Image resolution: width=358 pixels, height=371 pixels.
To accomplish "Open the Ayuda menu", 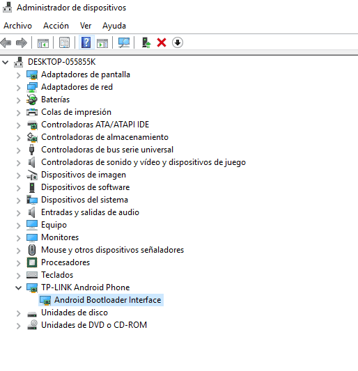I will coord(114,26).
